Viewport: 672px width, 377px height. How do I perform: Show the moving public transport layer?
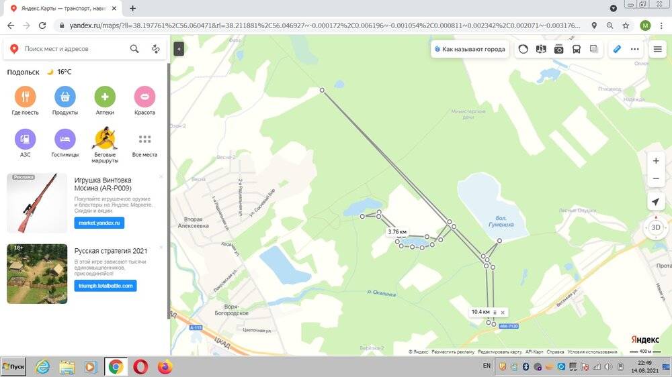(576, 49)
